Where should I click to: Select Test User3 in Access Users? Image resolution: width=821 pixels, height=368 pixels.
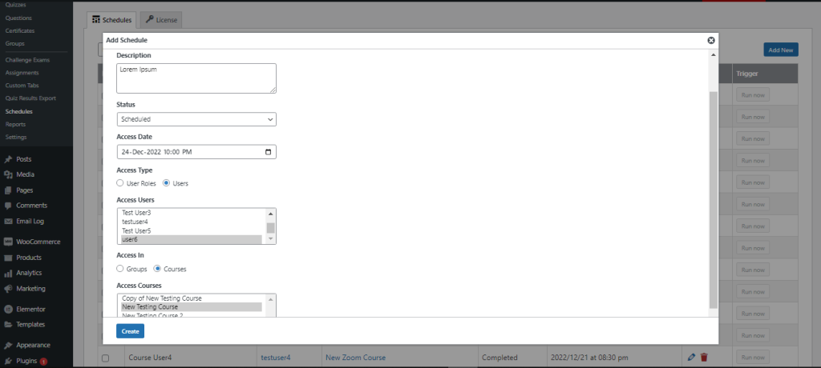[x=191, y=213]
